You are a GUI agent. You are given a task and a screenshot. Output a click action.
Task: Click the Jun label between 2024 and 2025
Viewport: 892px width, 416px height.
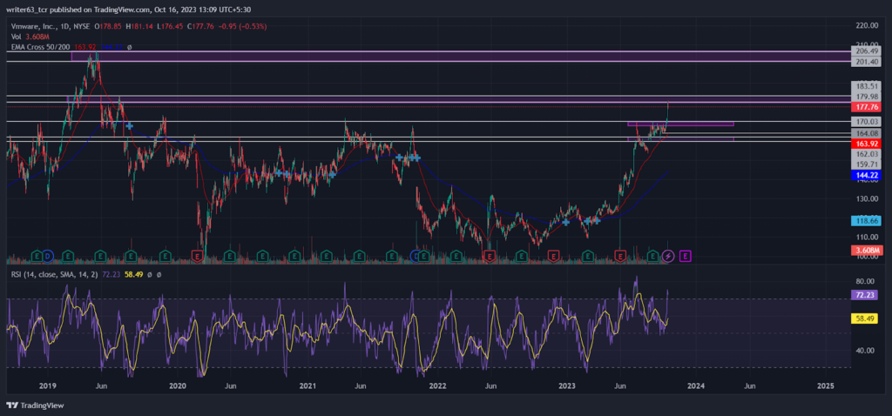click(750, 386)
